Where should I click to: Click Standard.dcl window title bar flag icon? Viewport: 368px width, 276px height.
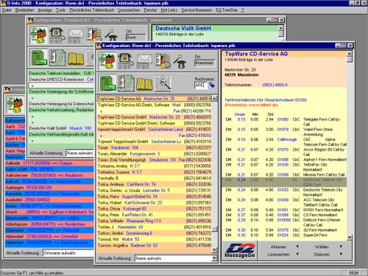click(x=30, y=20)
